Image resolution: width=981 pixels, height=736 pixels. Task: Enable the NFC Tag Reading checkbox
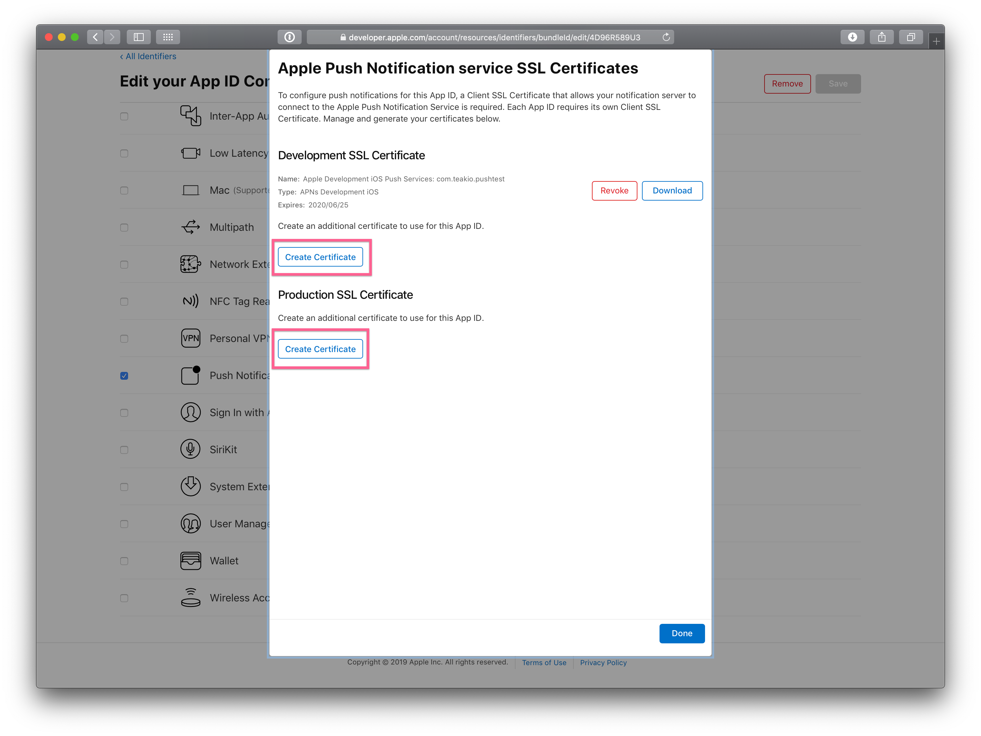pos(124,302)
